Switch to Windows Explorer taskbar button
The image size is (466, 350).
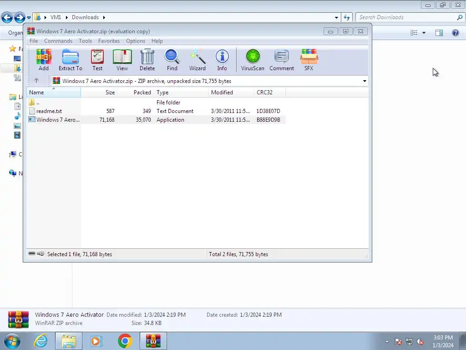click(x=69, y=341)
